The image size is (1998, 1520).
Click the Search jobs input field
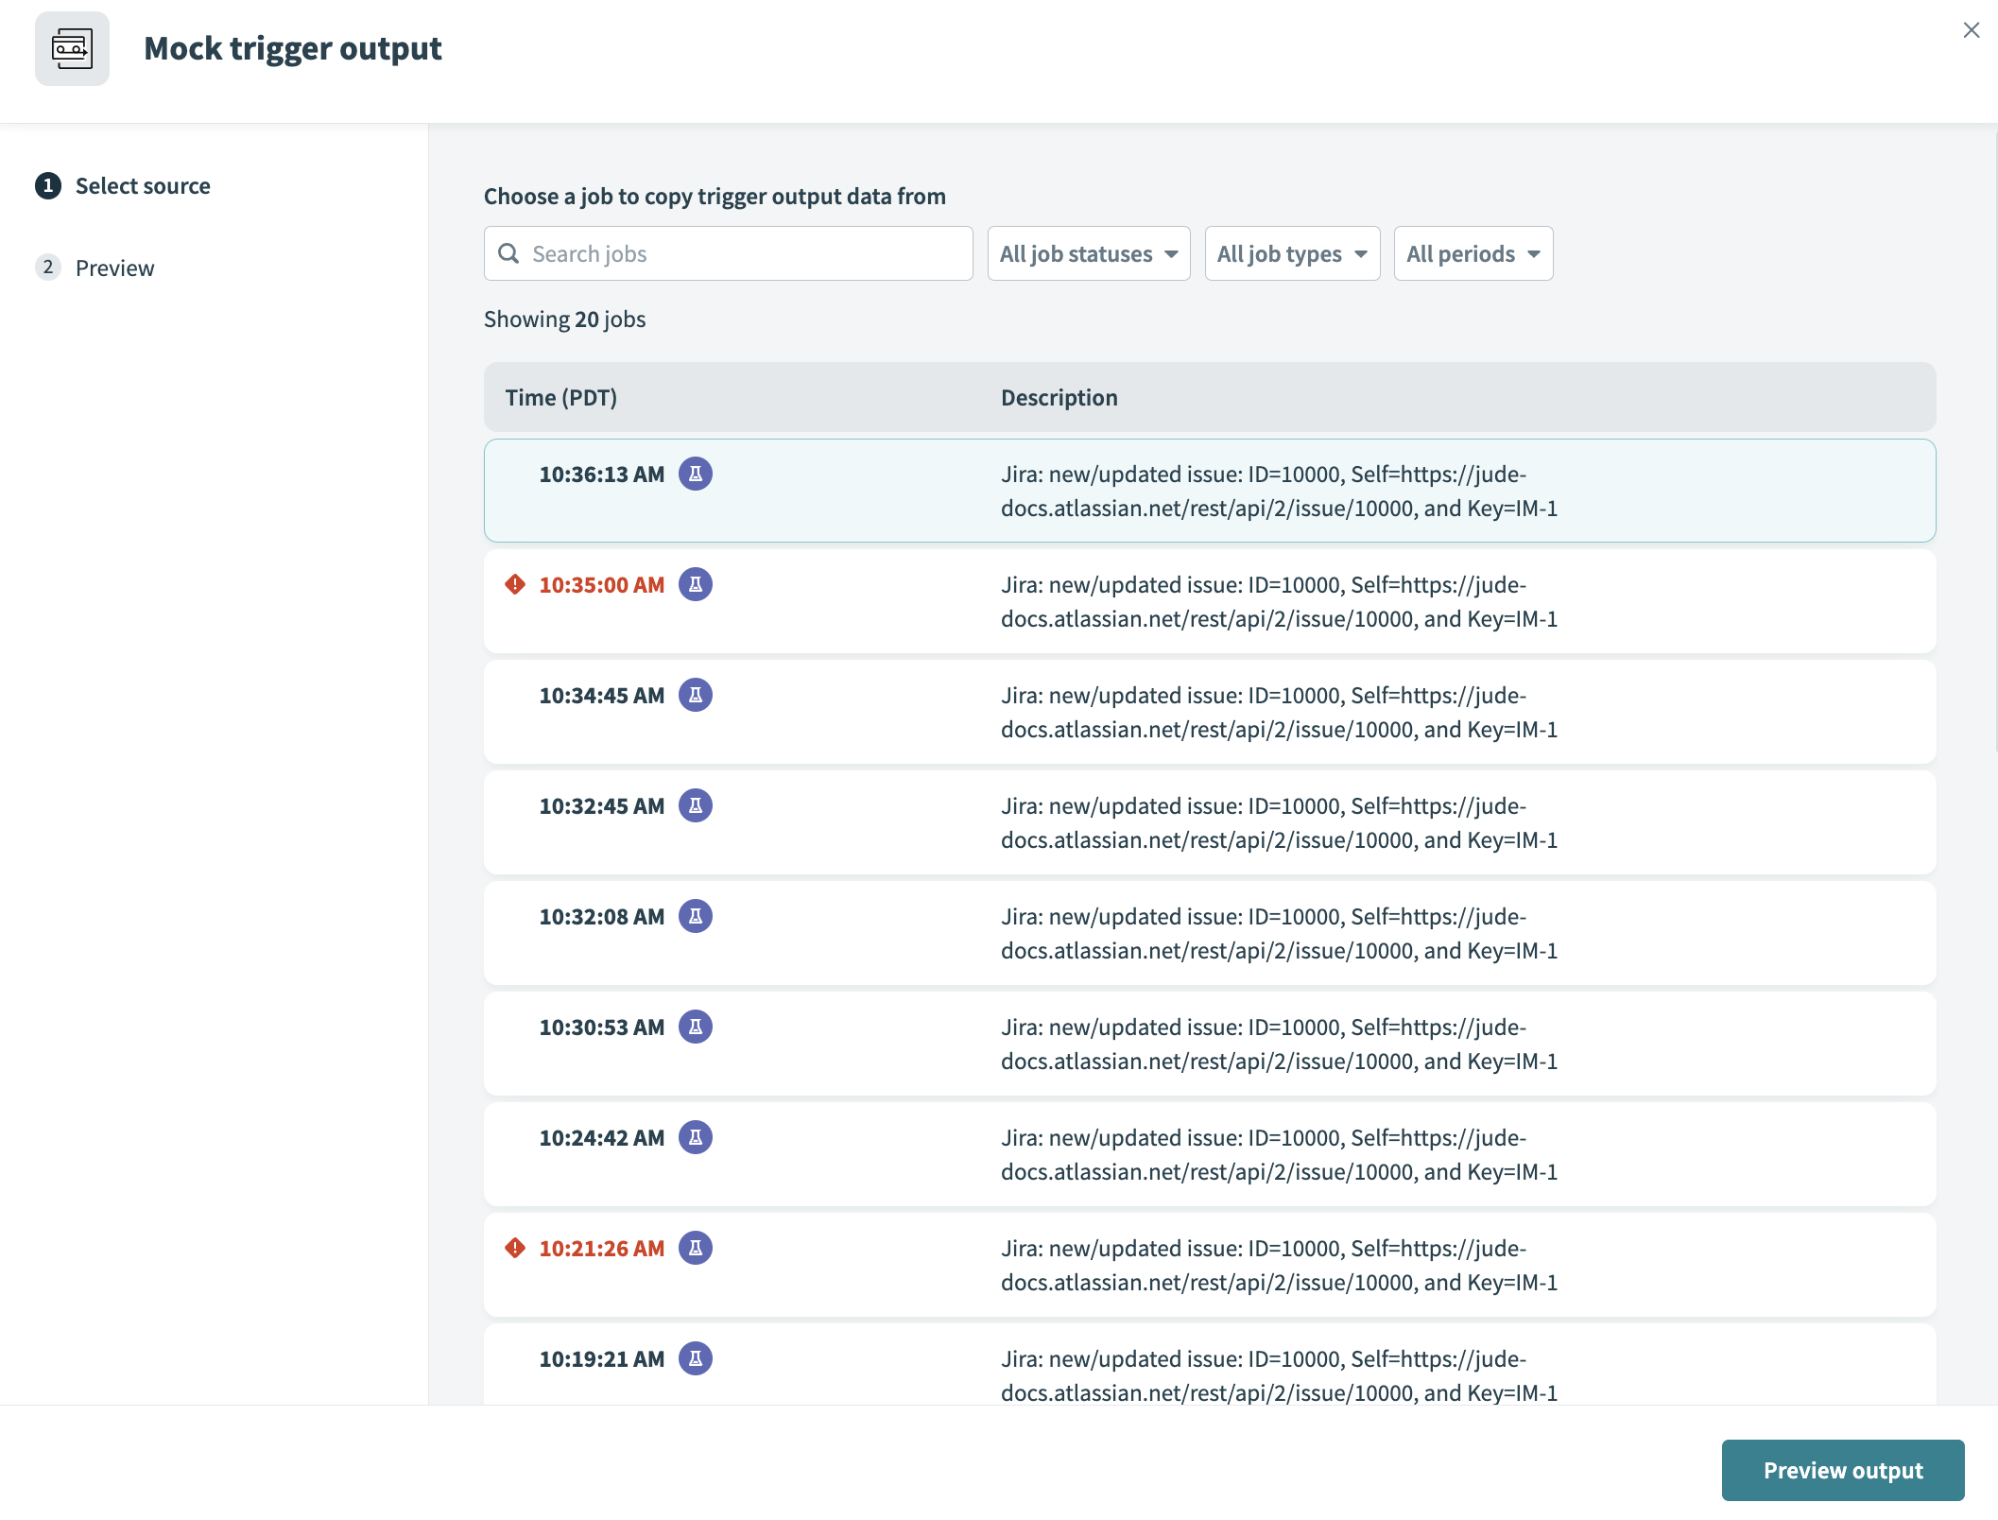728,252
